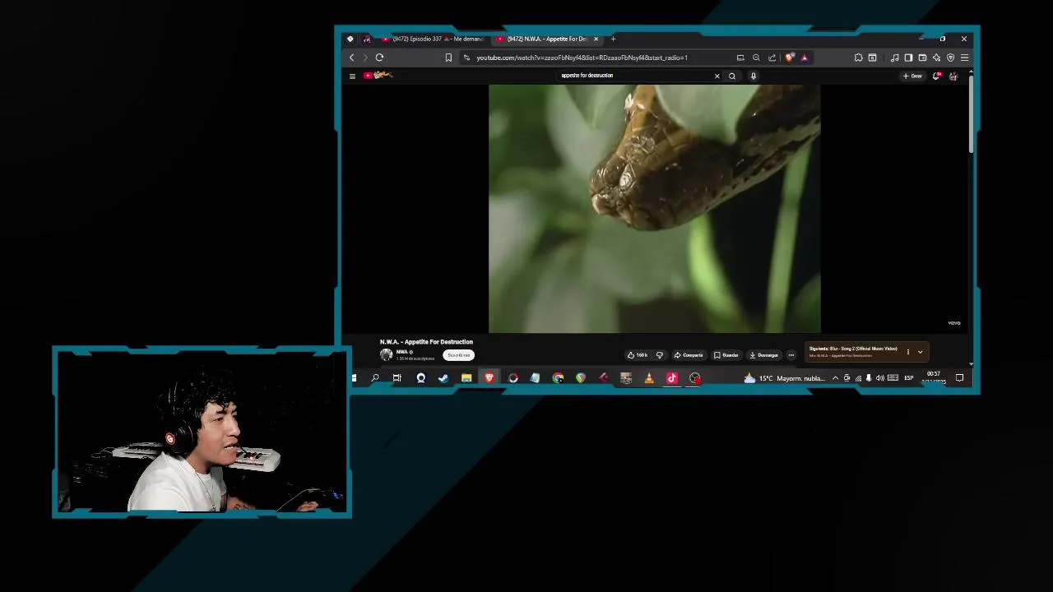Open YouTube notifications bell
The image size is (1053, 592).
click(936, 76)
